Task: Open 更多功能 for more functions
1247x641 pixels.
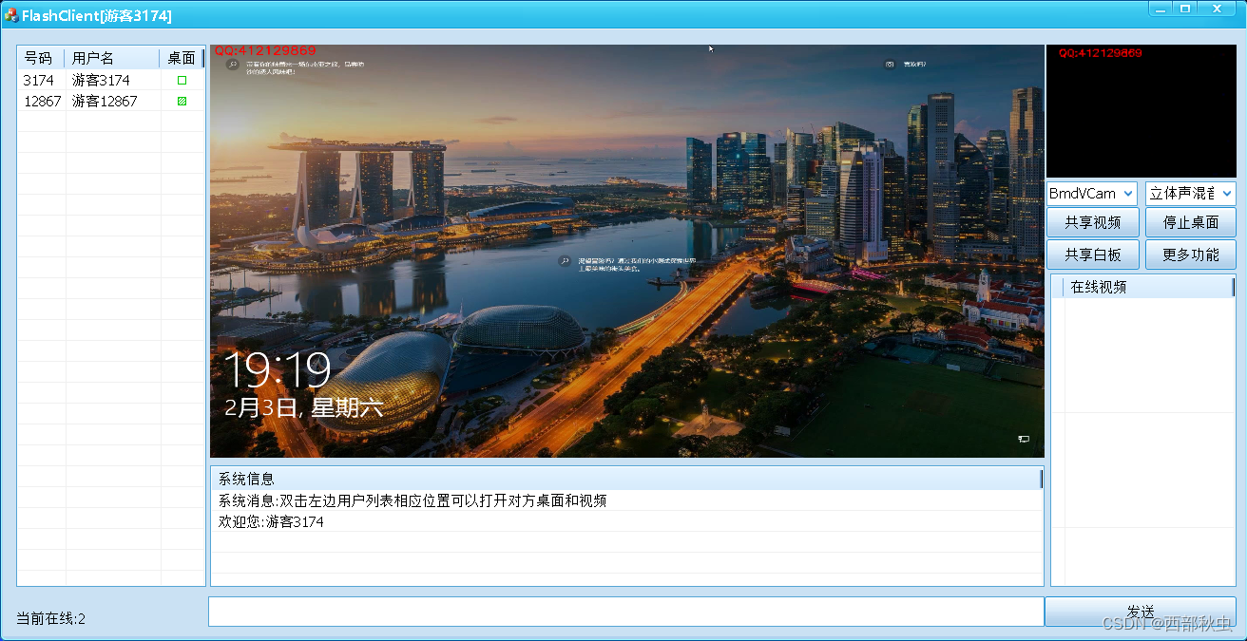Action: click(1191, 255)
